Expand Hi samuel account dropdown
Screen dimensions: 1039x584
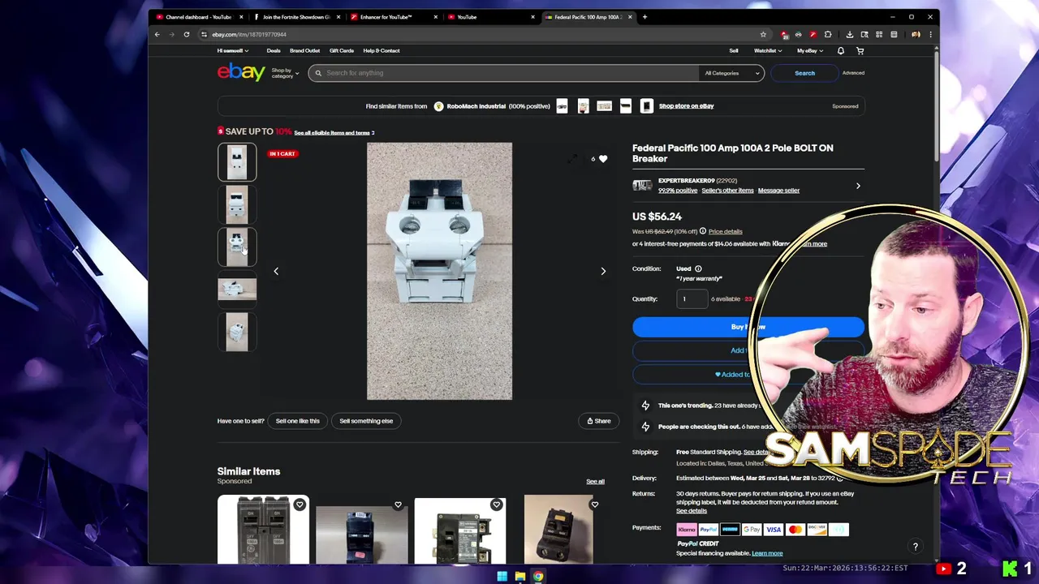tap(233, 50)
